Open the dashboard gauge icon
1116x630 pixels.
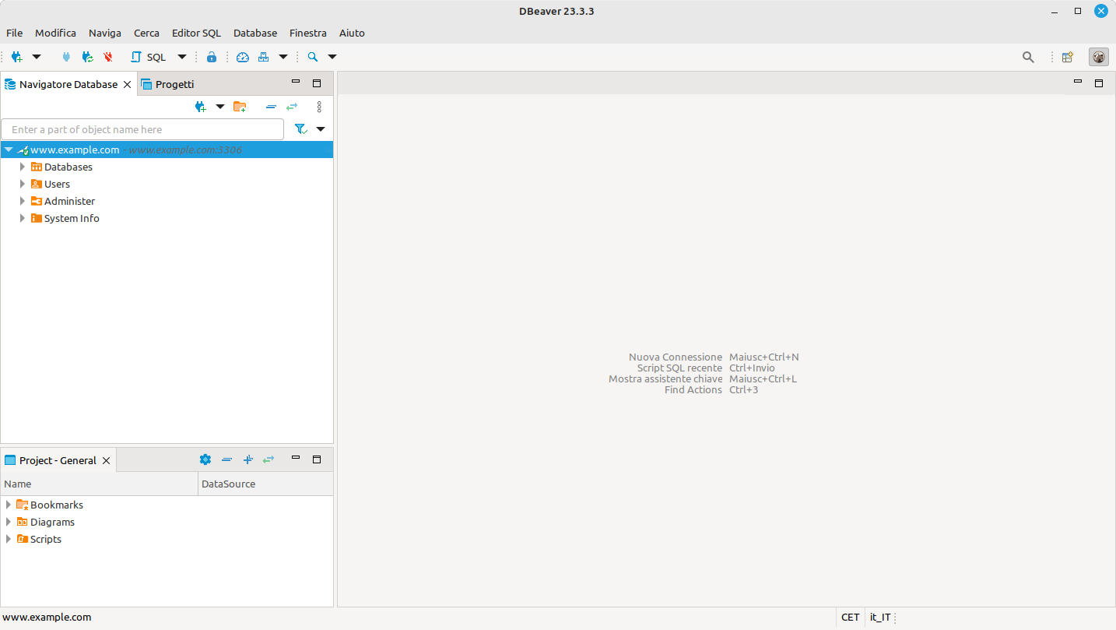[x=243, y=57]
